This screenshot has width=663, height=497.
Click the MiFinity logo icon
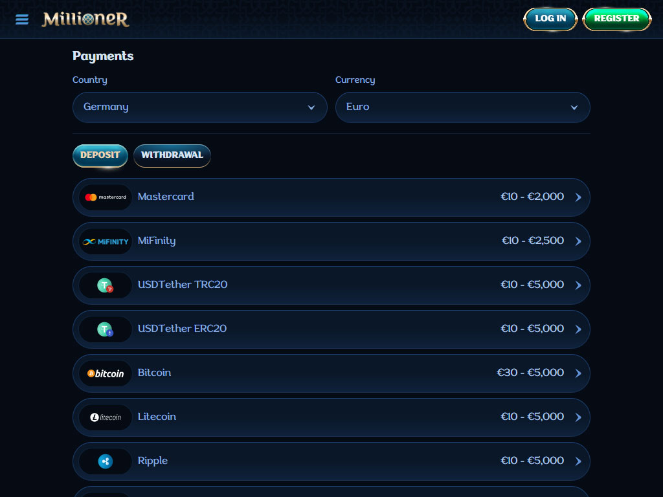click(x=106, y=241)
